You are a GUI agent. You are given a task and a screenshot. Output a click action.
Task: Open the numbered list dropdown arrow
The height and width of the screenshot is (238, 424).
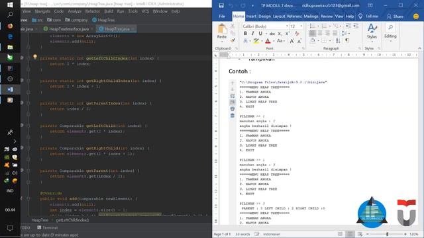330,26
